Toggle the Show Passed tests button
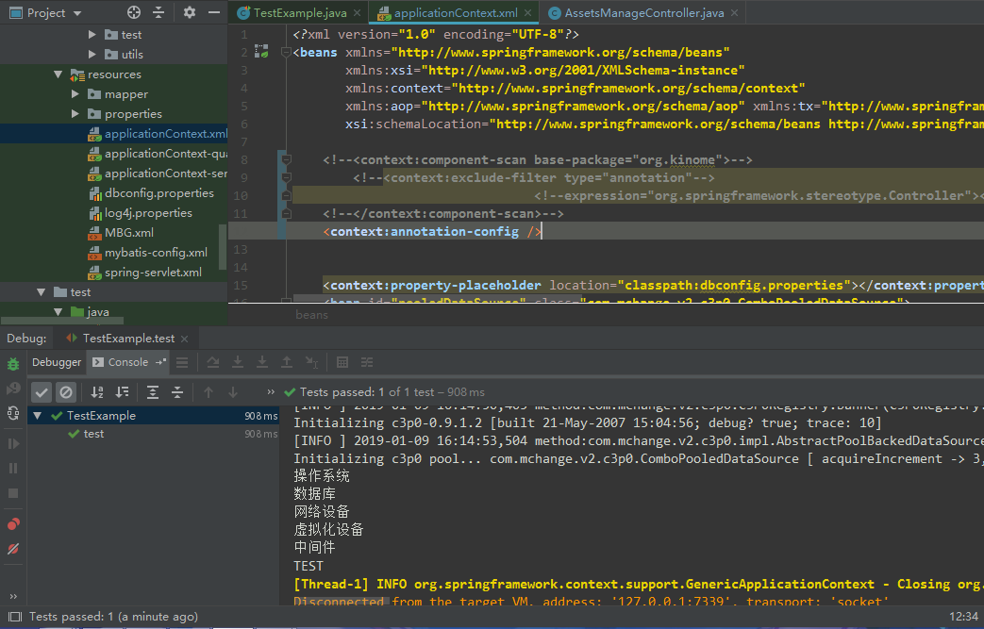The width and height of the screenshot is (984, 629). point(42,392)
